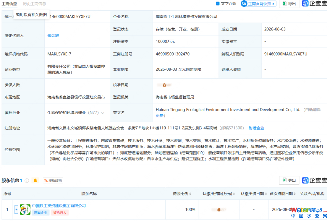
Task: Open the 文字介绍 text introduction
Action: (x=226, y=4)
